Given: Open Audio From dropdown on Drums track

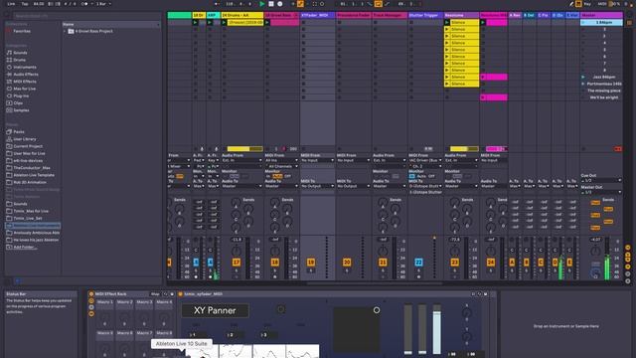Looking at the screenshot, I should (241, 160).
